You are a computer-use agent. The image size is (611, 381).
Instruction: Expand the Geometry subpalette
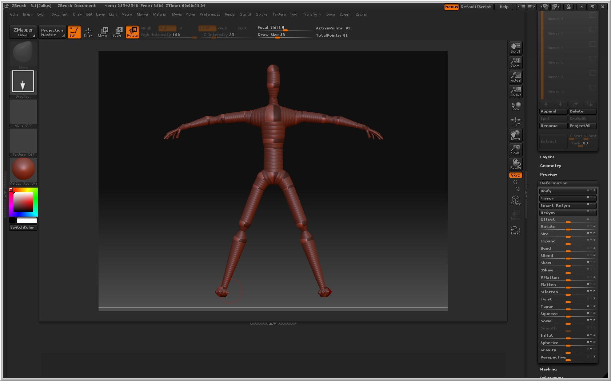(x=550, y=166)
